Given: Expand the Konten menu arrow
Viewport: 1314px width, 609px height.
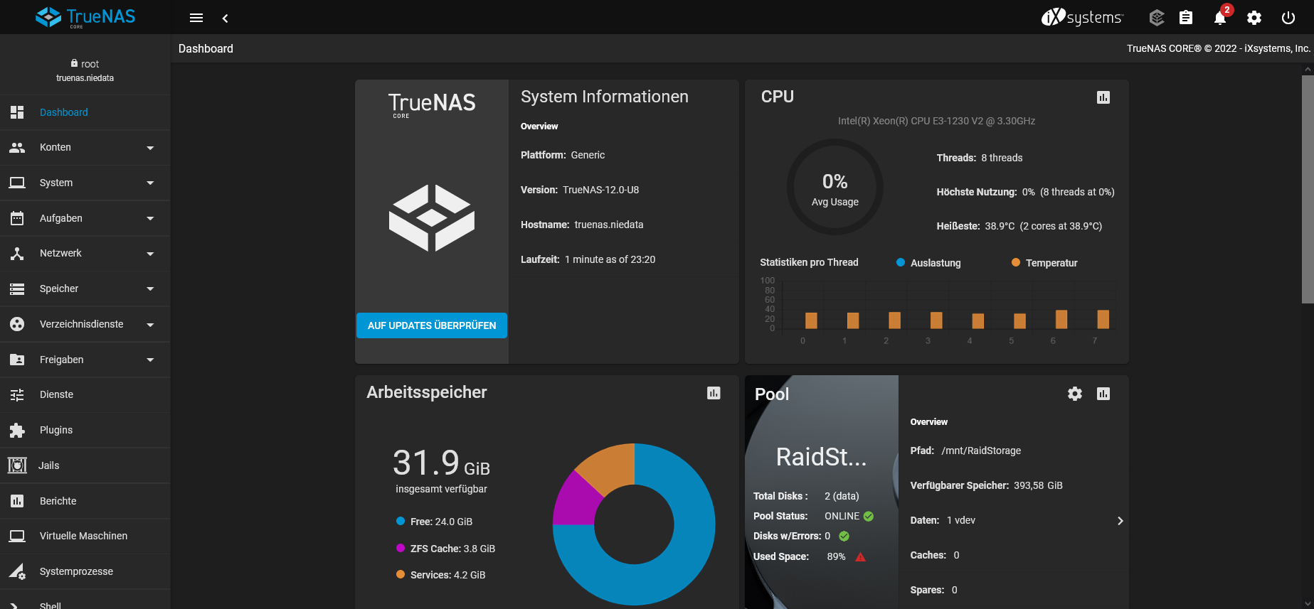Looking at the screenshot, I should (x=150, y=148).
